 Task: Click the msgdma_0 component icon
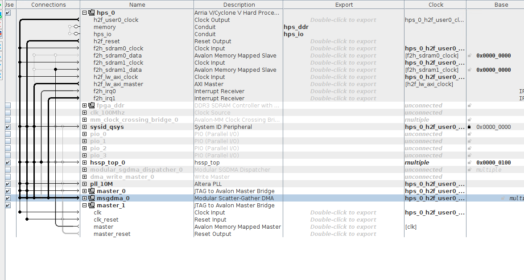pos(92,198)
